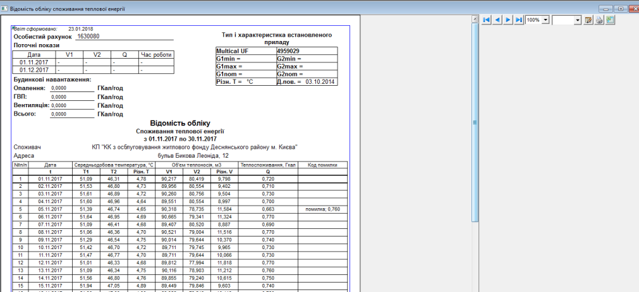Image resolution: width=639 pixels, height=292 pixels.
Task: Click inside the 100% zoom field
Action: click(533, 20)
